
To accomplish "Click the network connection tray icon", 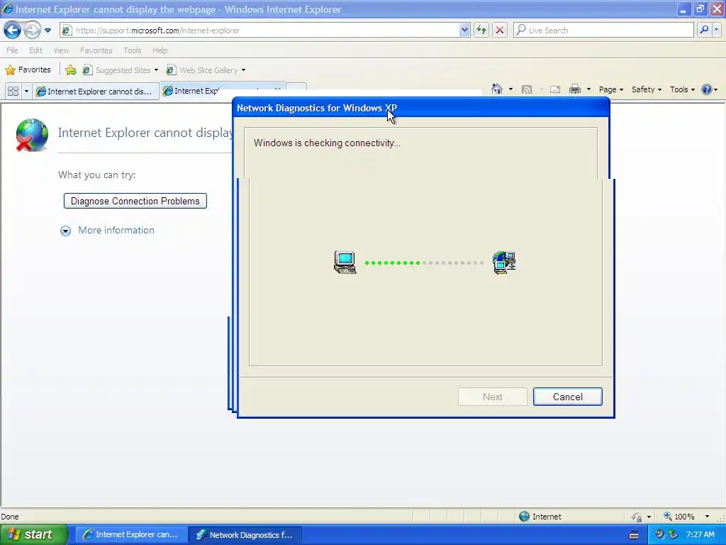I will point(674,534).
